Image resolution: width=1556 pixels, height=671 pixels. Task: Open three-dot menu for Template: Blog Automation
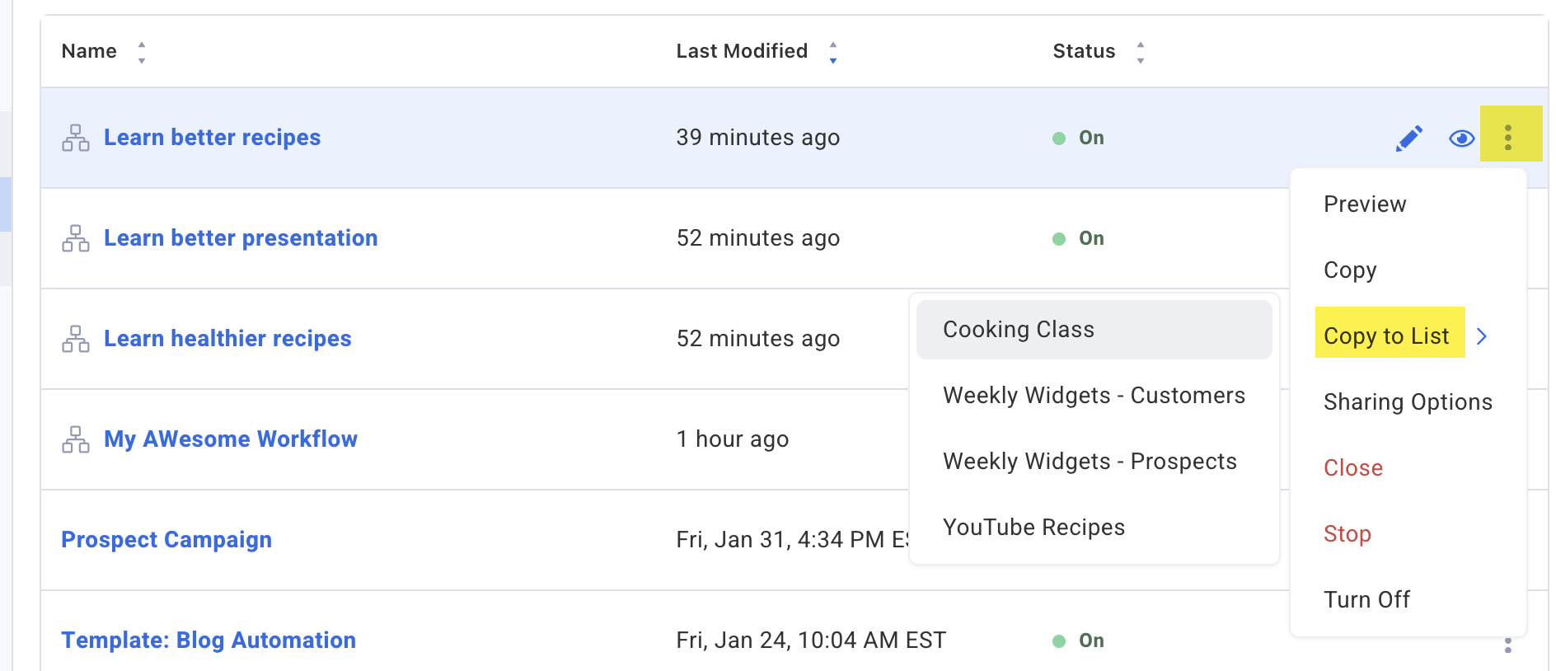click(x=1508, y=645)
